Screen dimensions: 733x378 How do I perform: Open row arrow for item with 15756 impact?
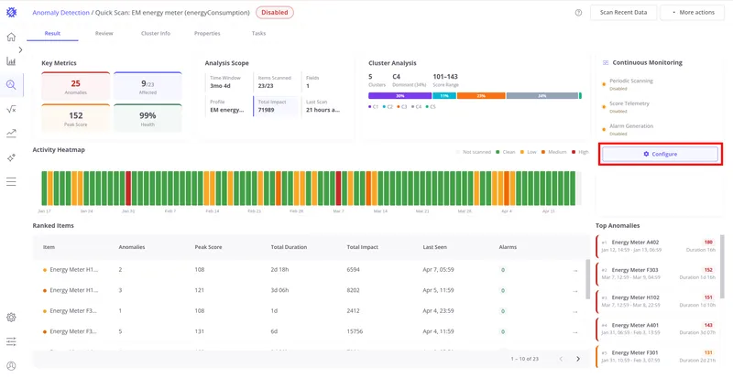pyautogui.click(x=575, y=332)
